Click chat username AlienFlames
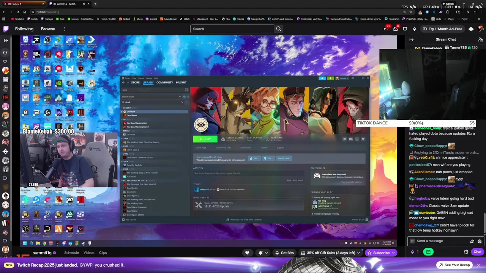The image size is (486, 273). tap(424, 172)
